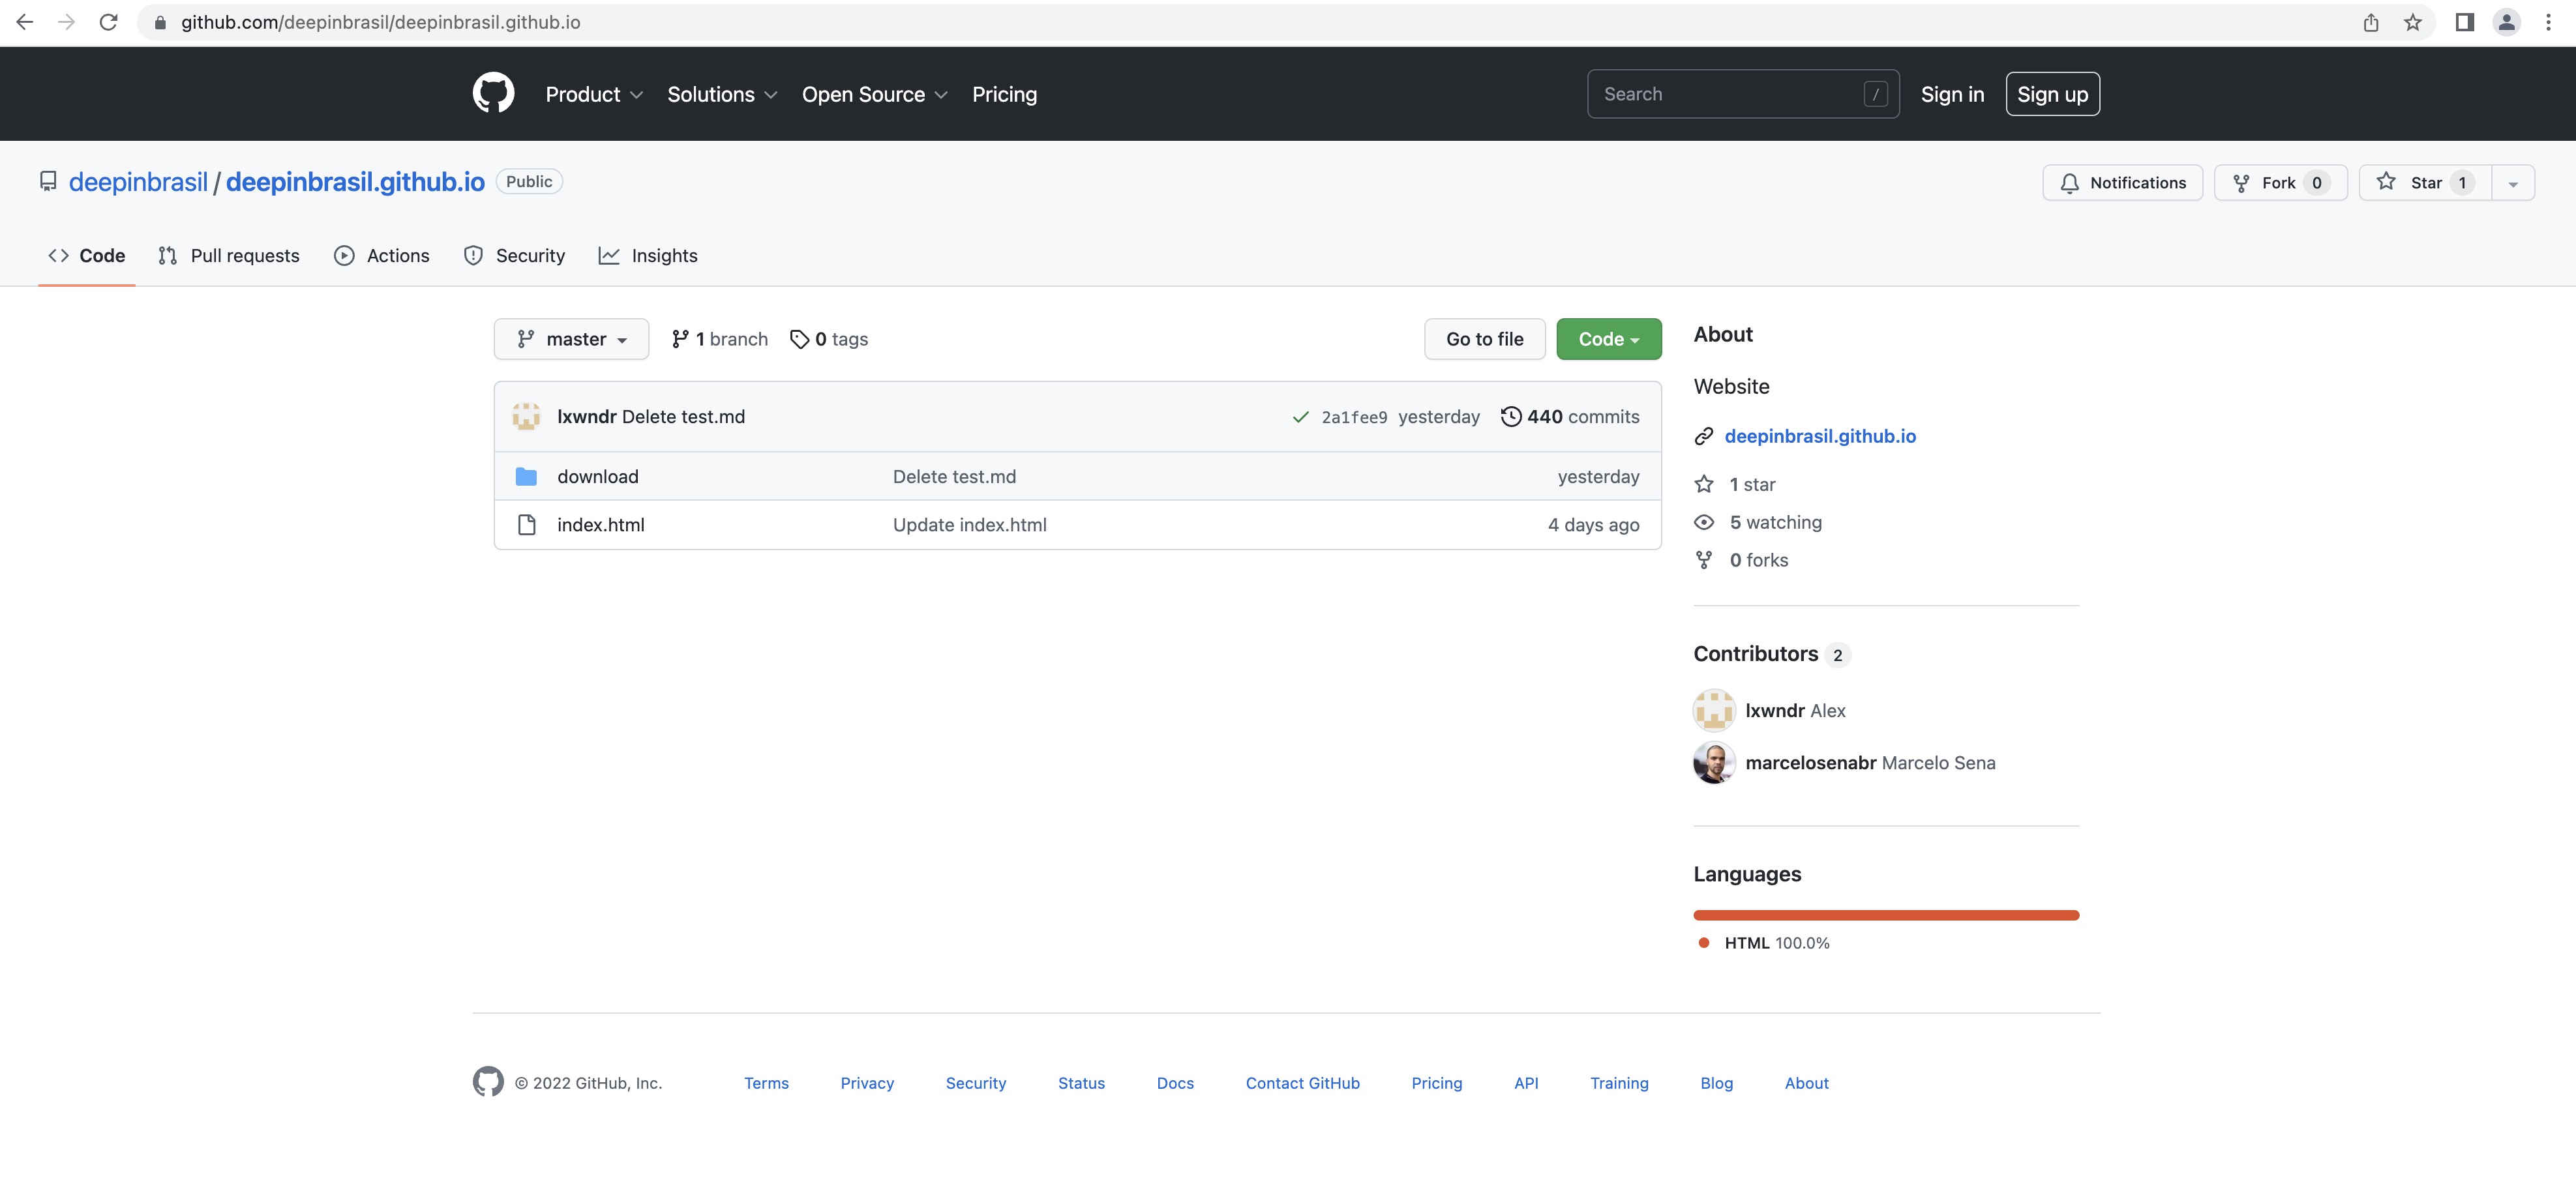The width and height of the screenshot is (2576, 1180).
Task: Click the GitHub logo in page footer
Action: click(x=488, y=1082)
